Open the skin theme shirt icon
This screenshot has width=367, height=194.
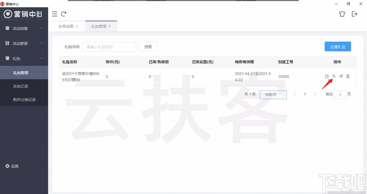click(342, 14)
